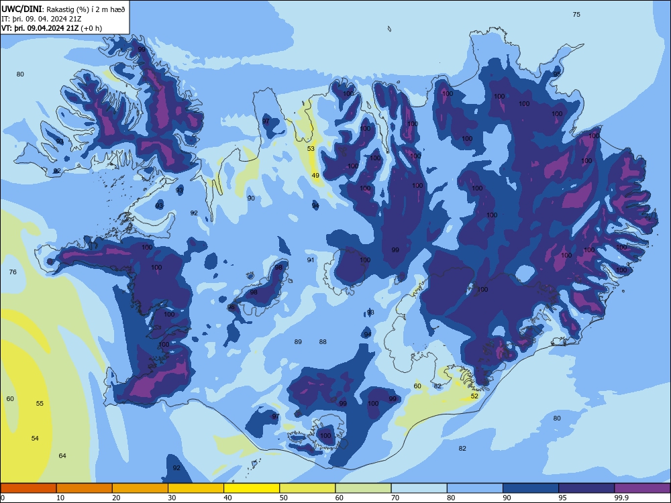Click the '49' humidity value in the yellow patch
Screen dimensions: 671x503
click(315, 175)
